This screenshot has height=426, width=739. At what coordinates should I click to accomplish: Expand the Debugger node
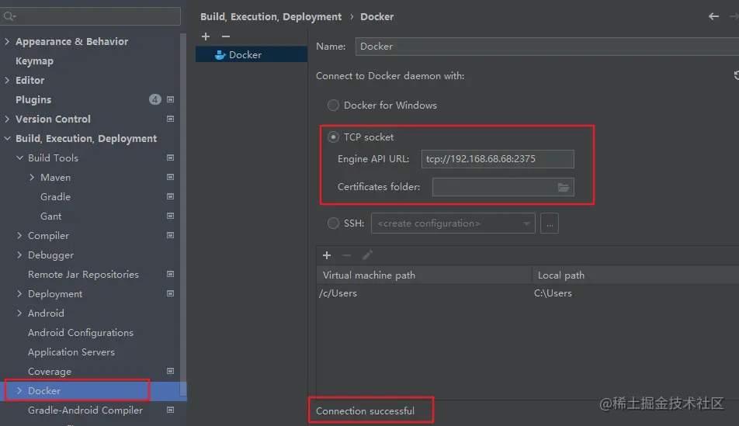tap(19, 255)
